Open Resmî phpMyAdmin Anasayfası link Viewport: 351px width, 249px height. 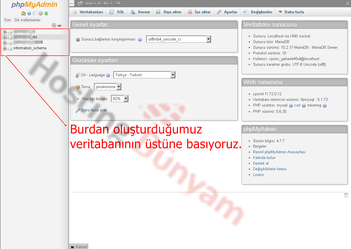click(279, 152)
